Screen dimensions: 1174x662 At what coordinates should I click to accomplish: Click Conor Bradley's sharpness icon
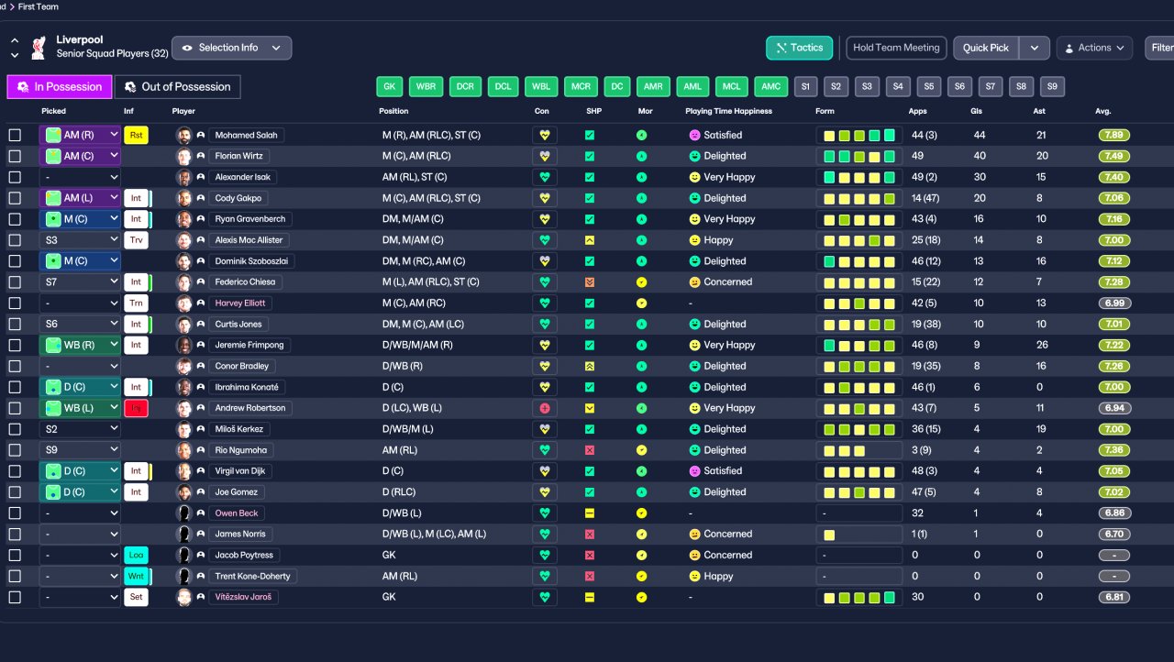pyautogui.click(x=590, y=366)
